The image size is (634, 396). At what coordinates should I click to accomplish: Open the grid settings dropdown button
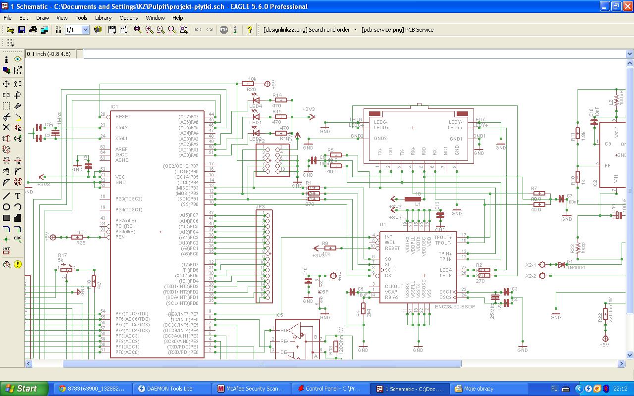click(10, 43)
